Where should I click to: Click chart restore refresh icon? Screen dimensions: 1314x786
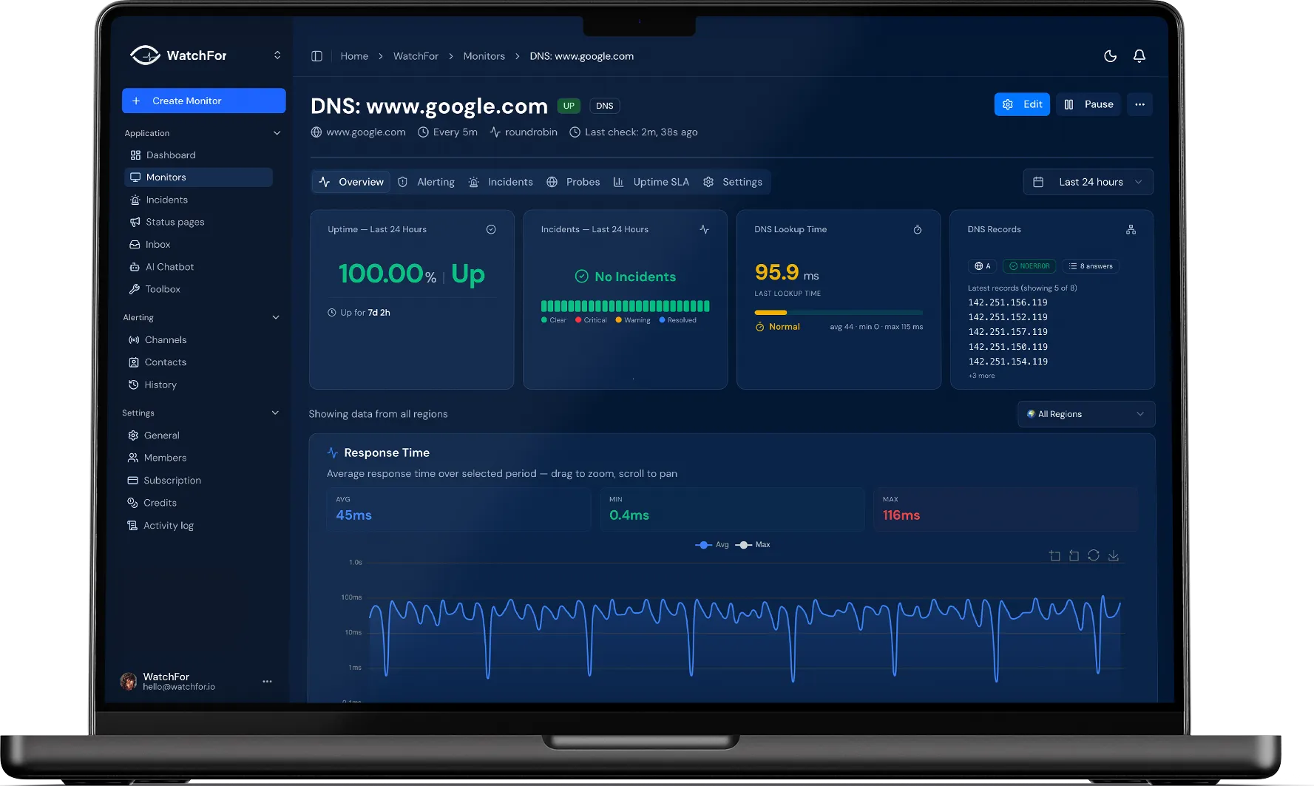tap(1094, 555)
